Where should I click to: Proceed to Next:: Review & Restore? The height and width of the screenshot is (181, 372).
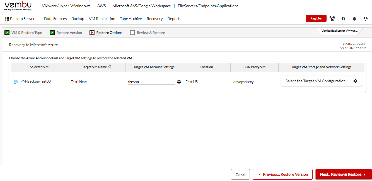click(344, 174)
